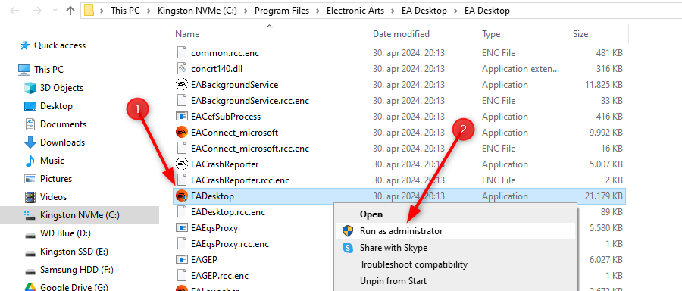Open Downloads arrow icon in sidebar
This screenshot has height=291, width=682.
pos(30,142)
